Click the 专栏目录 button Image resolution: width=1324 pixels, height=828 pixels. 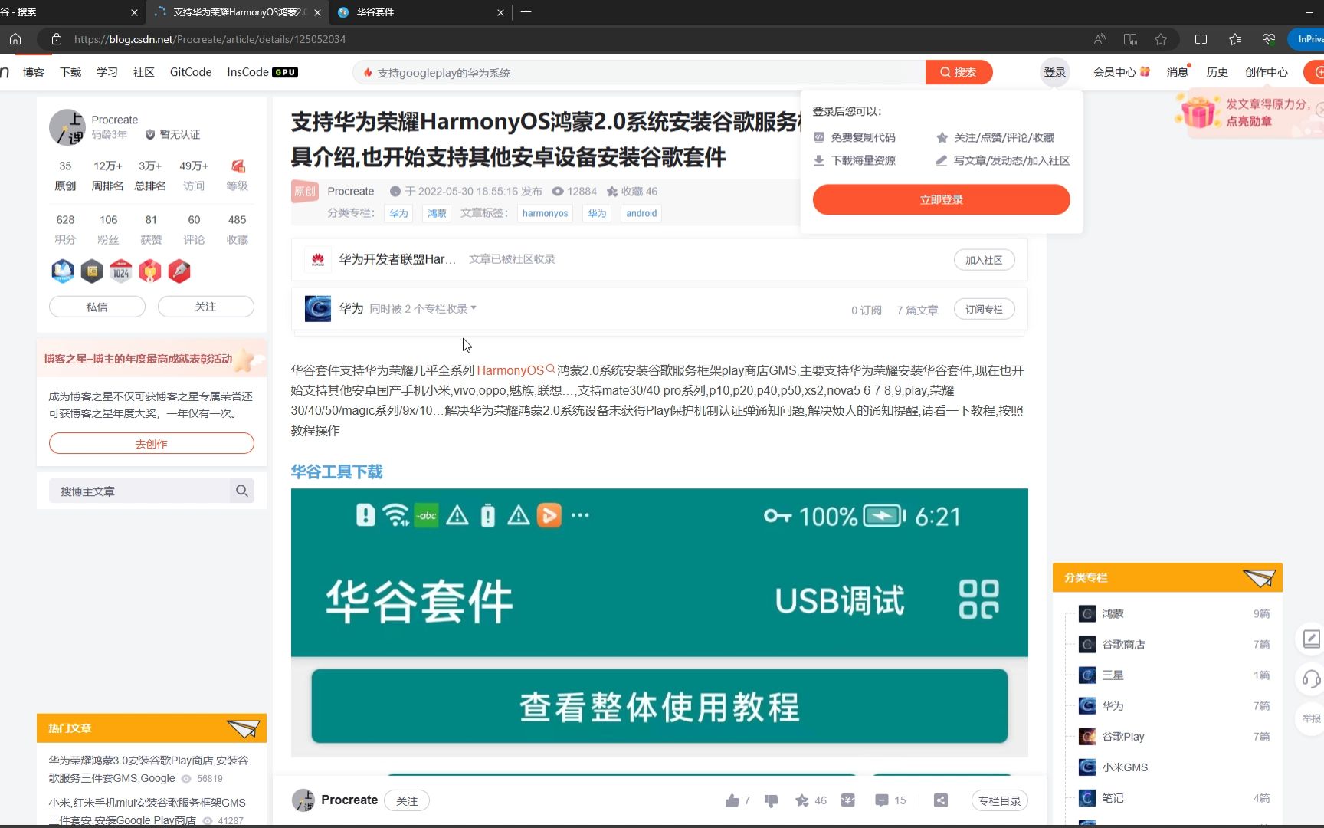click(x=999, y=800)
